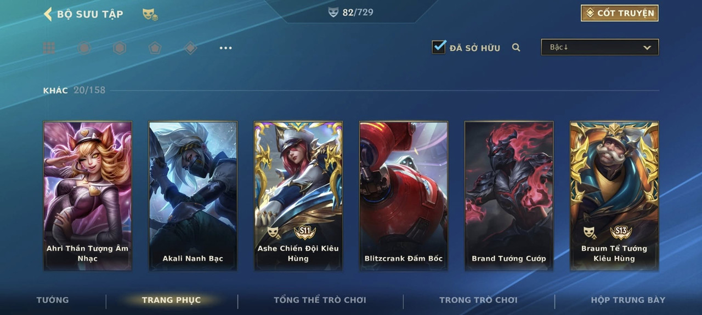
Task: Open the Cốt Truyện button
Action: click(620, 13)
